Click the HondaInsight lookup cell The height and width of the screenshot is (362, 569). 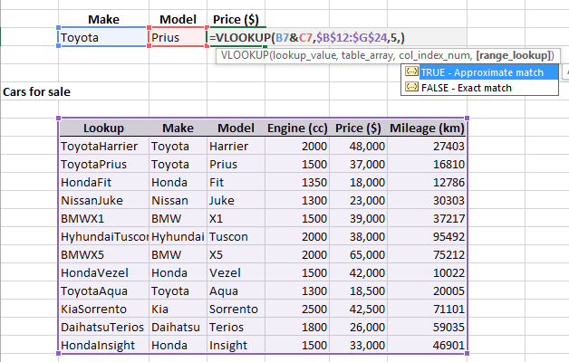click(103, 346)
